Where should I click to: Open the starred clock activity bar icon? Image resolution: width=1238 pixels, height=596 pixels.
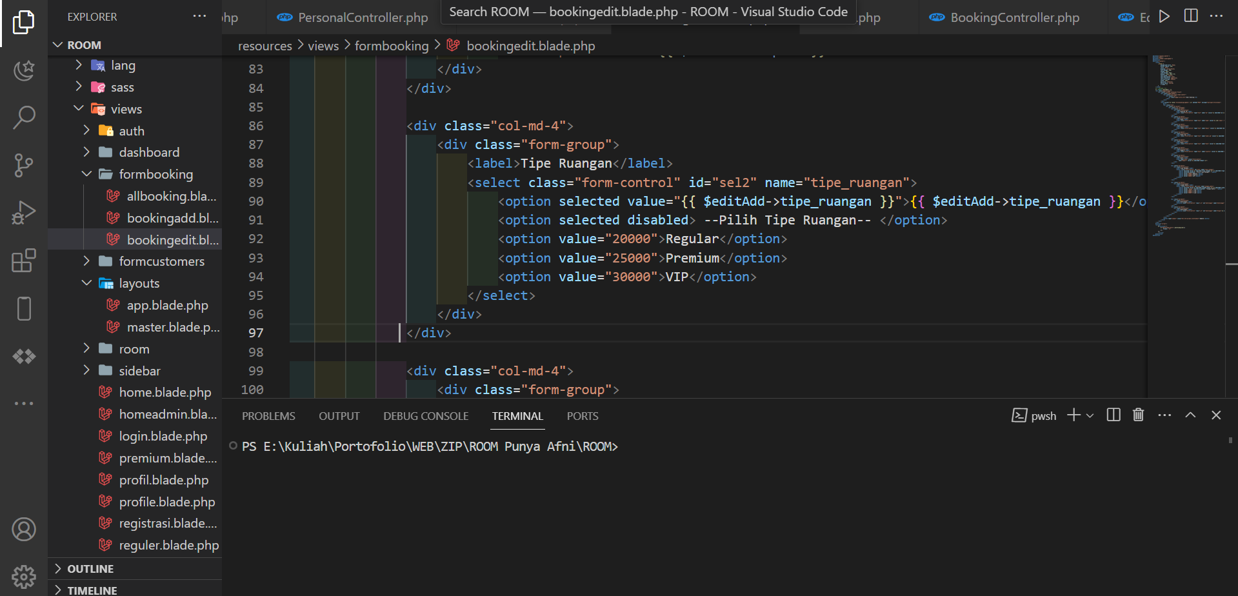pos(24,70)
